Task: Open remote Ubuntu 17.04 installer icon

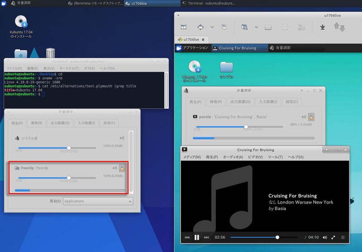Action: [195, 71]
